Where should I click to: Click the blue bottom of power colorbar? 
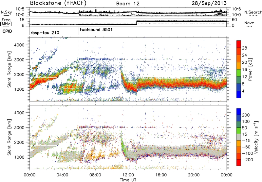coord(239,94)
